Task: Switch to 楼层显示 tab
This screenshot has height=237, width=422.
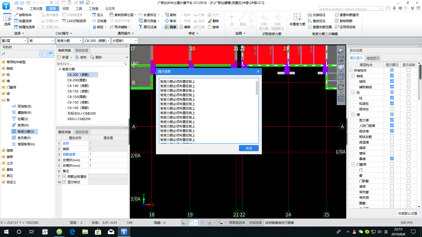Action: 373,58
